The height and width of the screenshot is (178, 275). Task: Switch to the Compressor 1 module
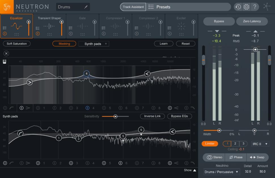[x=115, y=26]
